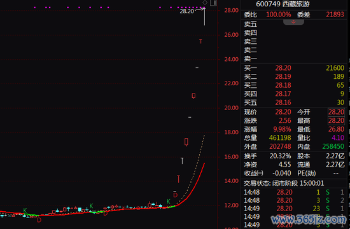Click the 内盘 value 258450
The width and height of the screenshot is (350, 229).
click(x=333, y=146)
